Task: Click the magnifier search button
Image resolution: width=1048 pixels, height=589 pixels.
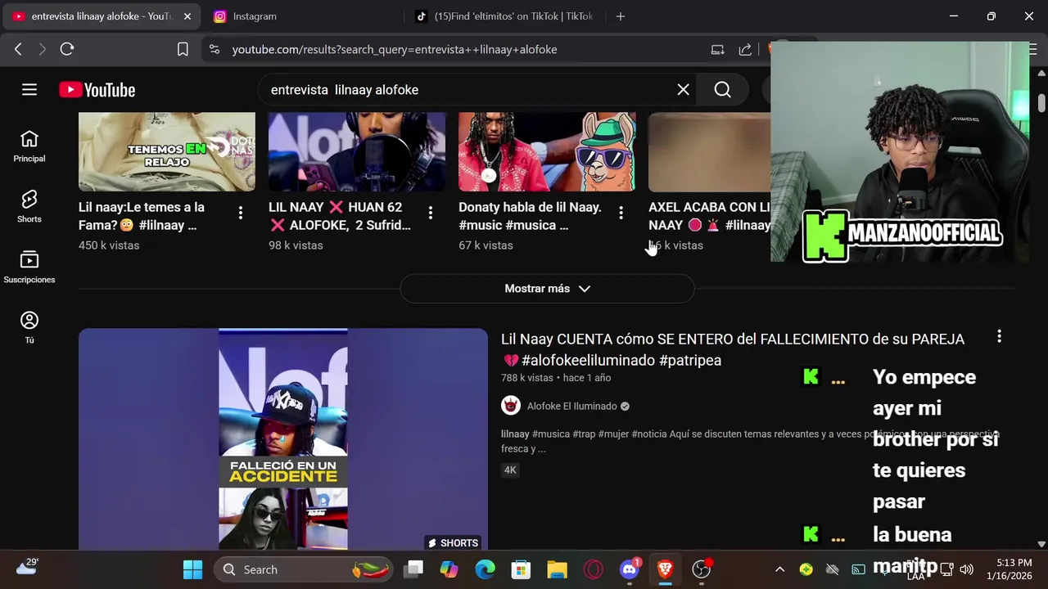Action: pos(722,90)
